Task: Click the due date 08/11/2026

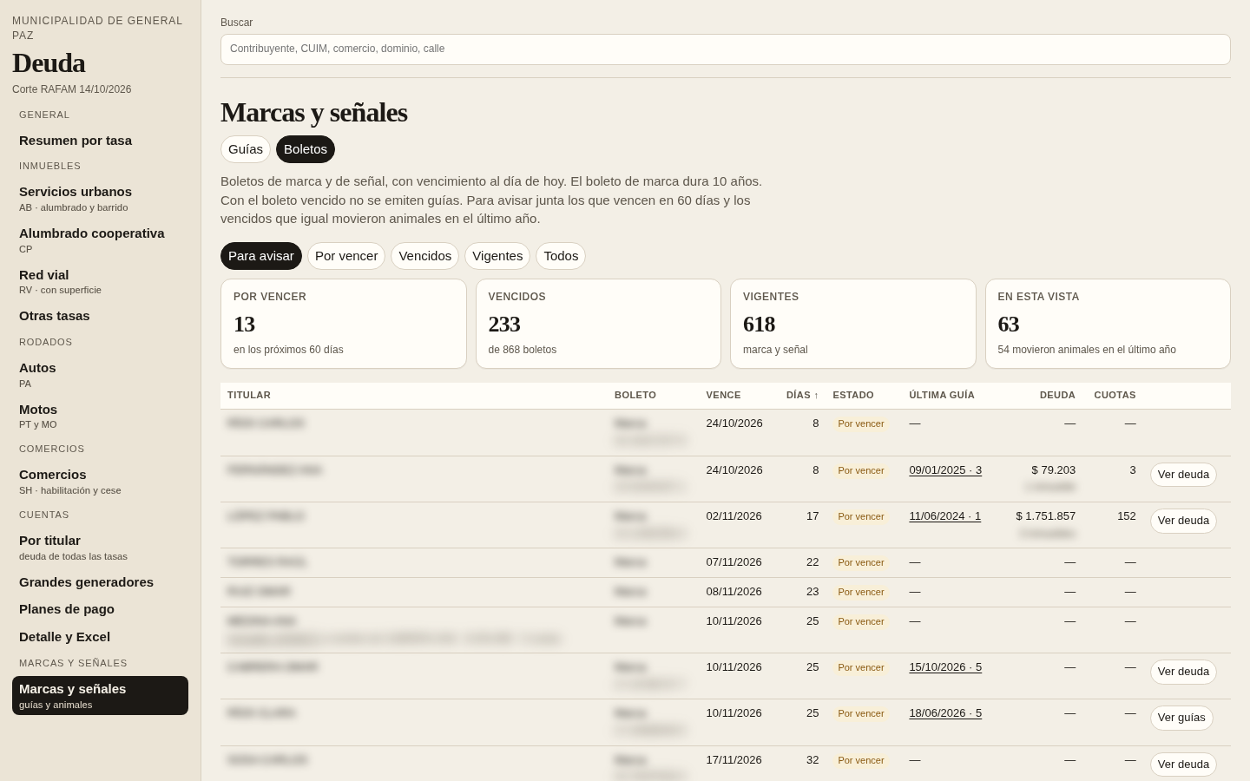Action: [x=734, y=592]
